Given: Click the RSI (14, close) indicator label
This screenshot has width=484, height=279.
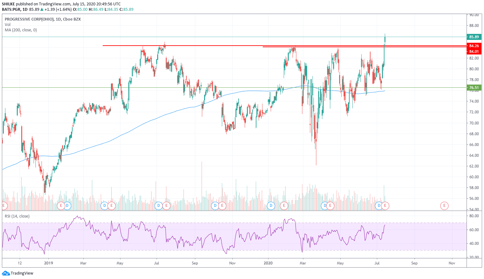Looking at the screenshot, I should click(x=17, y=216).
